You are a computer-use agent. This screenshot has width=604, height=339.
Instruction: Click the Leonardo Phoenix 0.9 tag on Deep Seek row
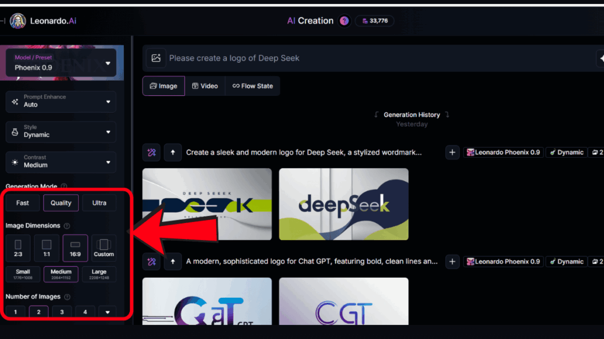(504, 152)
